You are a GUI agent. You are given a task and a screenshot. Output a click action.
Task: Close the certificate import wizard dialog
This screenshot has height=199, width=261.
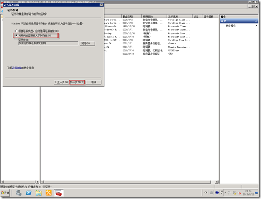(102, 5)
